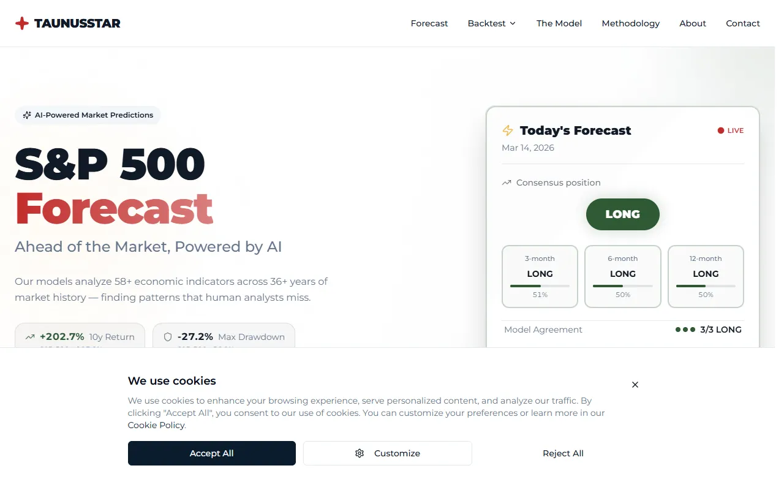Click the red Taunusstar star logo icon
This screenshot has width=784, height=490.
[22, 23]
